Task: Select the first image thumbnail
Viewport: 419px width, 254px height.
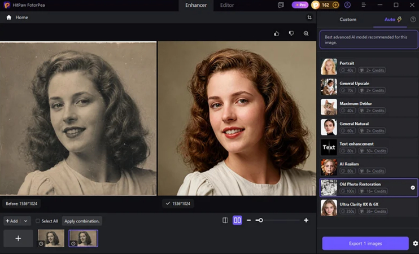Action: (x=51, y=238)
